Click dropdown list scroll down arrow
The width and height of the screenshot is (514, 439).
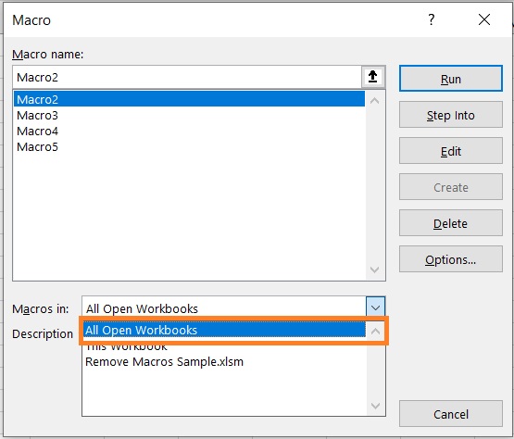pyautogui.click(x=375, y=406)
